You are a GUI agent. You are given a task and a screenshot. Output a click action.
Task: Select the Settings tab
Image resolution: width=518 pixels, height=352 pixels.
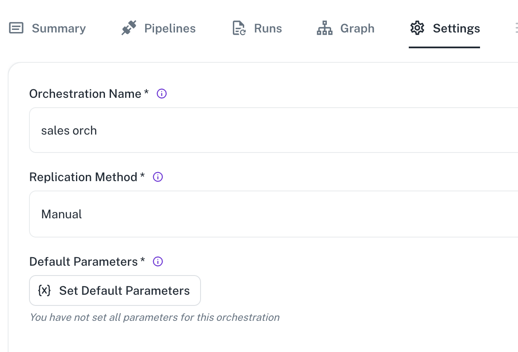(445, 28)
